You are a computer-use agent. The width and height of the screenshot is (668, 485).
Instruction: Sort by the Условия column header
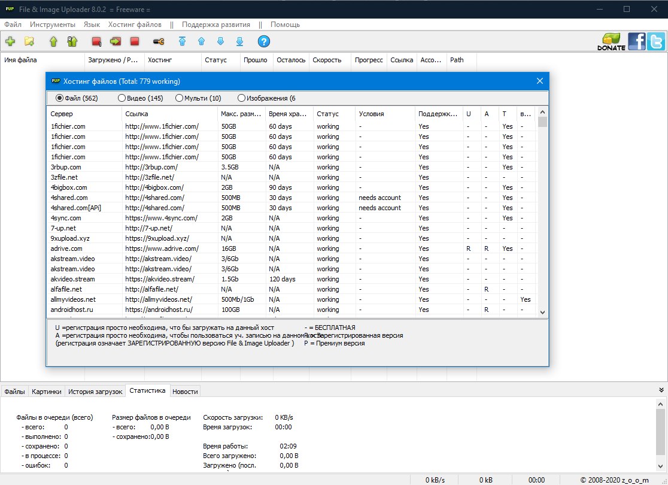pos(385,114)
